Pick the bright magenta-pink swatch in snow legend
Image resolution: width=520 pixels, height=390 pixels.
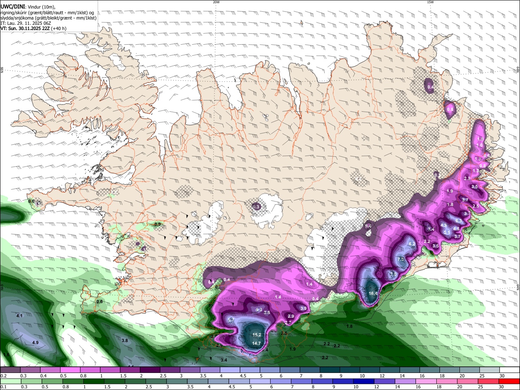[69, 370]
